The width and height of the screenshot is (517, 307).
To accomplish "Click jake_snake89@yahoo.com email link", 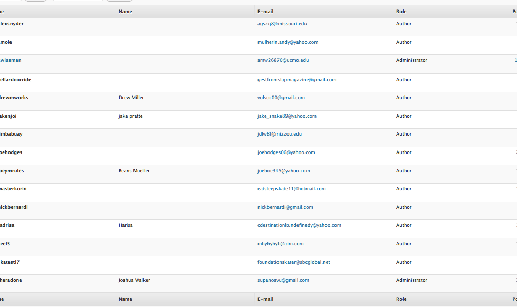I will (286, 116).
